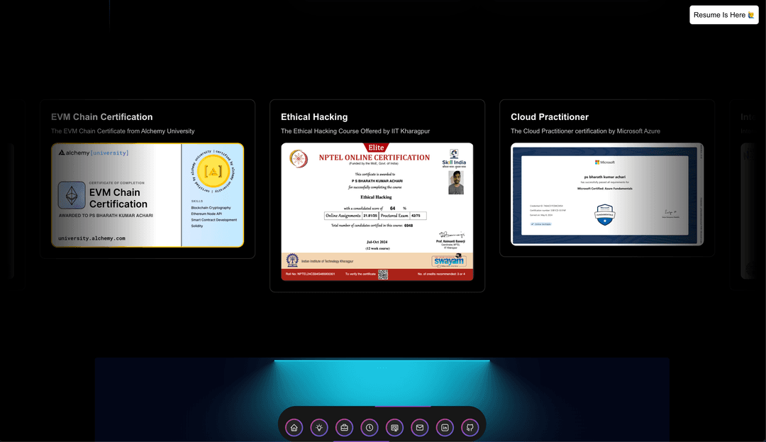766x442 pixels.
Task: Select the clock icon in the dock
Action: click(370, 428)
